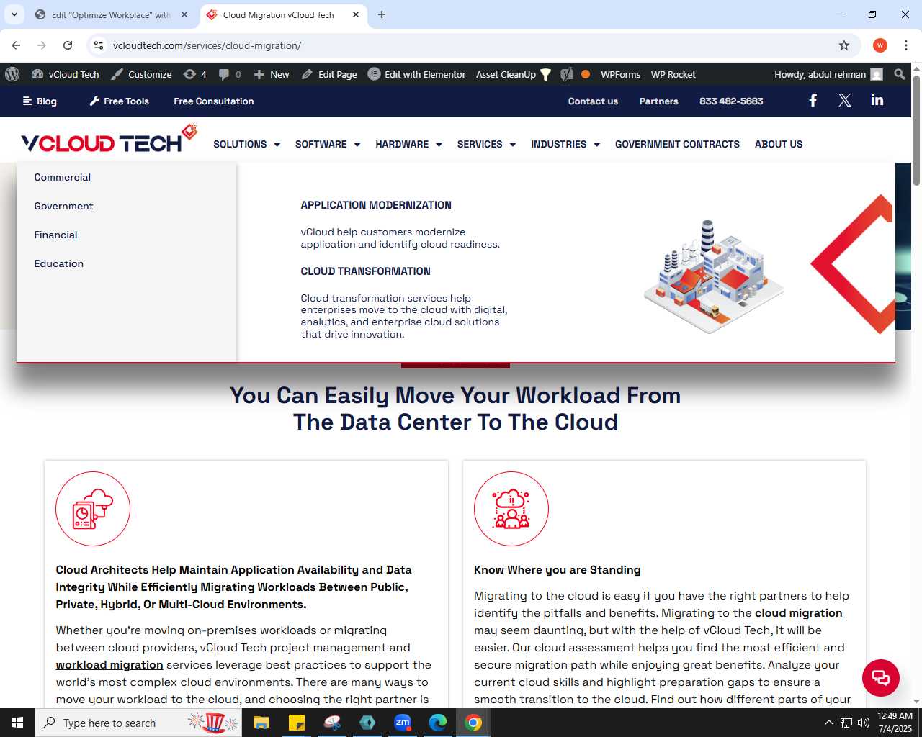The image size is (922, 737).
Task: Open the LinkedIn social icon
Action: coord(877,100)
